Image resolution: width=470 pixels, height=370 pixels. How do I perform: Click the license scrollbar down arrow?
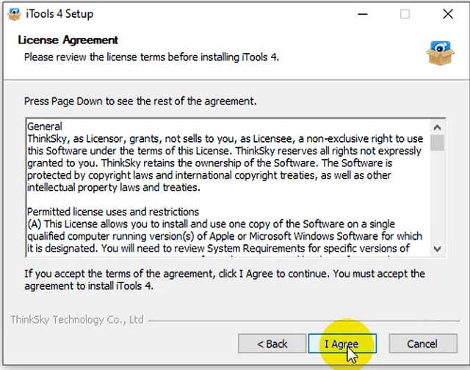438,249
